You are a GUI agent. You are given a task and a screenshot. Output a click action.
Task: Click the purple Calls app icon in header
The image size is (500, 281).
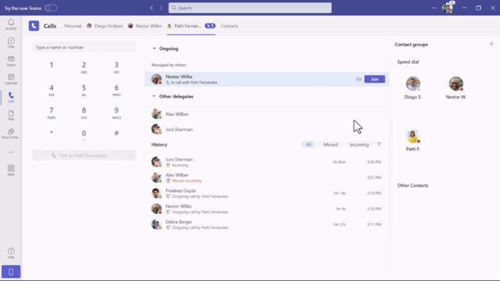tap(34, 26)
